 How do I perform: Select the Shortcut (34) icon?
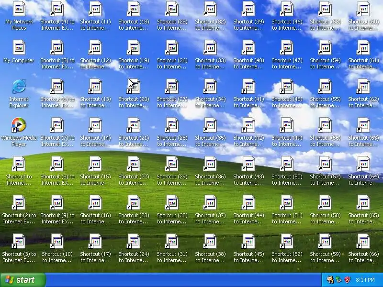211,87
